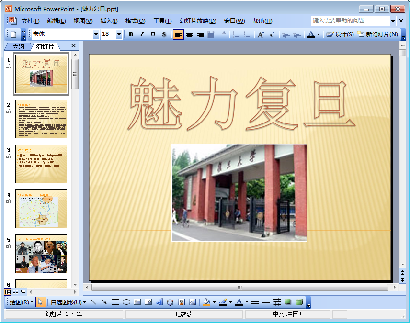Image resolution: width=410 pixels, height=323 pixels.
Task: Select slide 2 thumbnail
Action: point(41,119)
